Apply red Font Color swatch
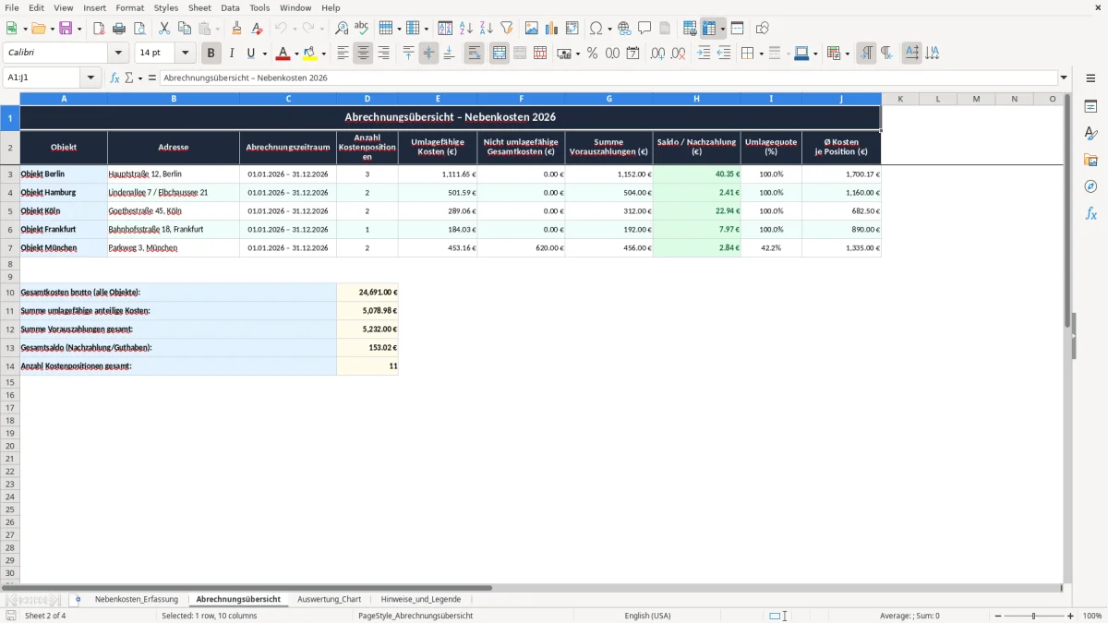The image size is (1108, 623). pyautogui.click(x=283, y=54)
